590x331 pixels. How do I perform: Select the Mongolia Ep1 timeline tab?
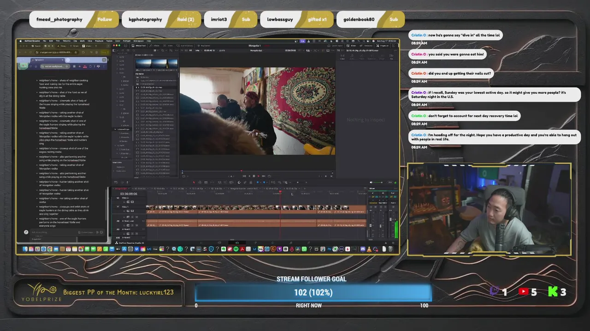click(121, 188)
